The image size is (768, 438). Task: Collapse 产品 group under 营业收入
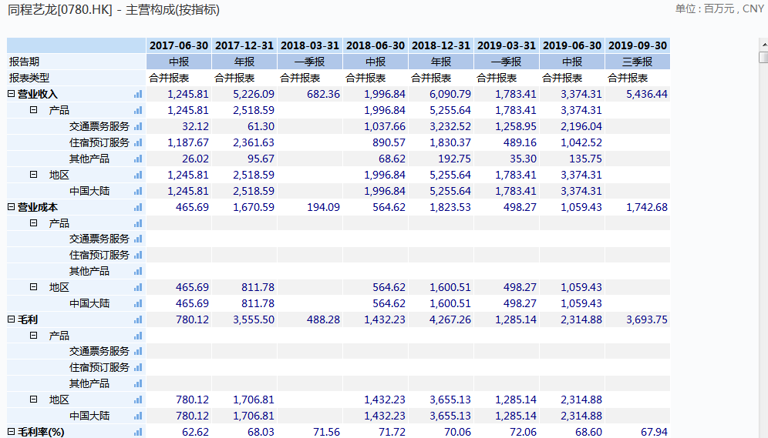click(x=34, y=110)
